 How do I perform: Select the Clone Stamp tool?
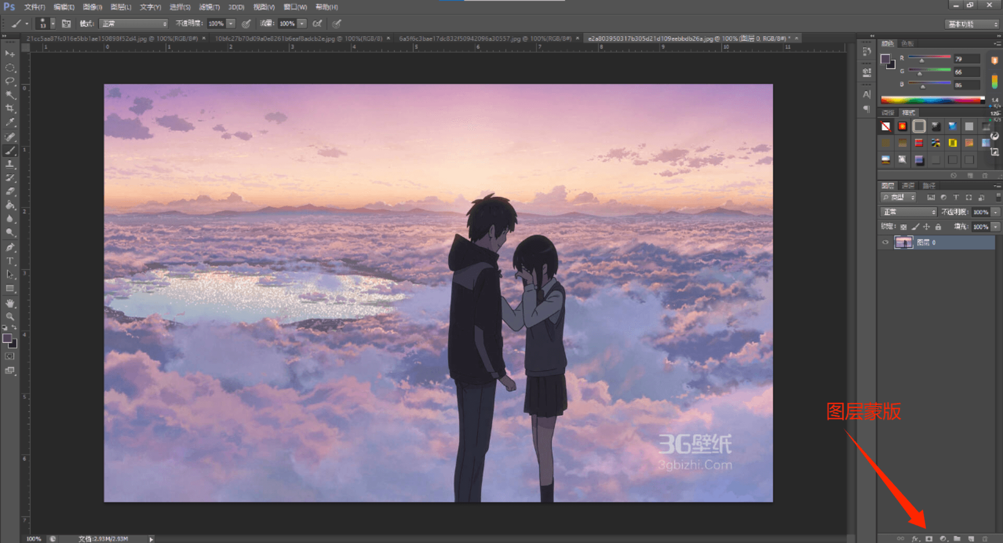coord(10,164)
